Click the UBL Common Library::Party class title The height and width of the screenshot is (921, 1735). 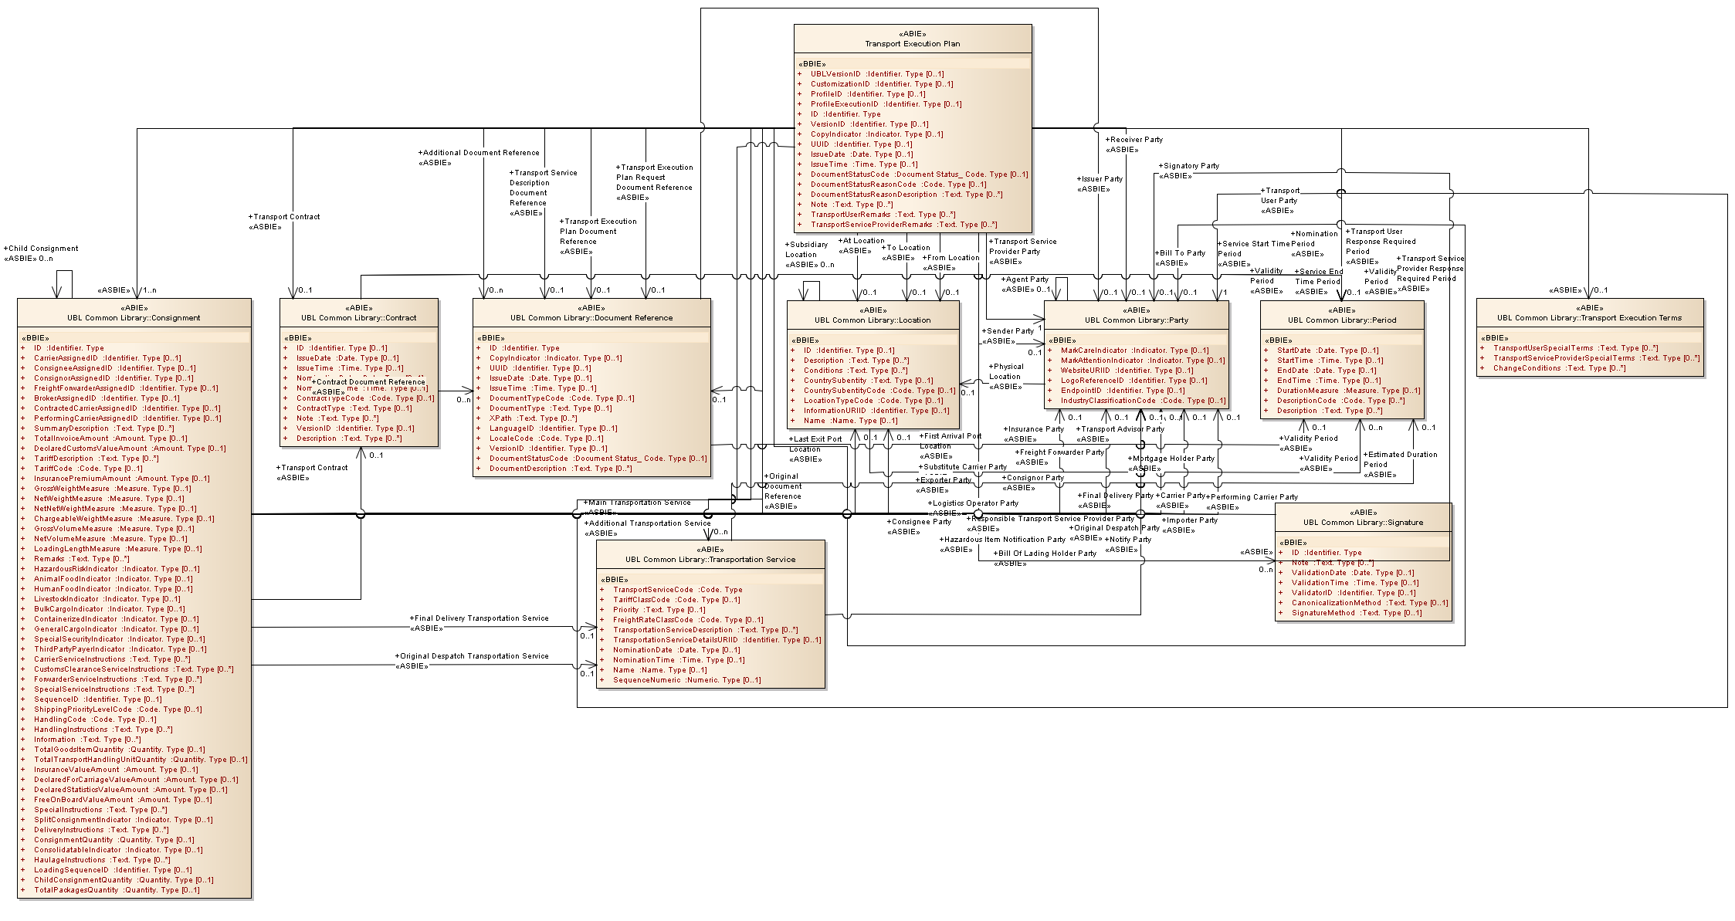[1136, 320]
